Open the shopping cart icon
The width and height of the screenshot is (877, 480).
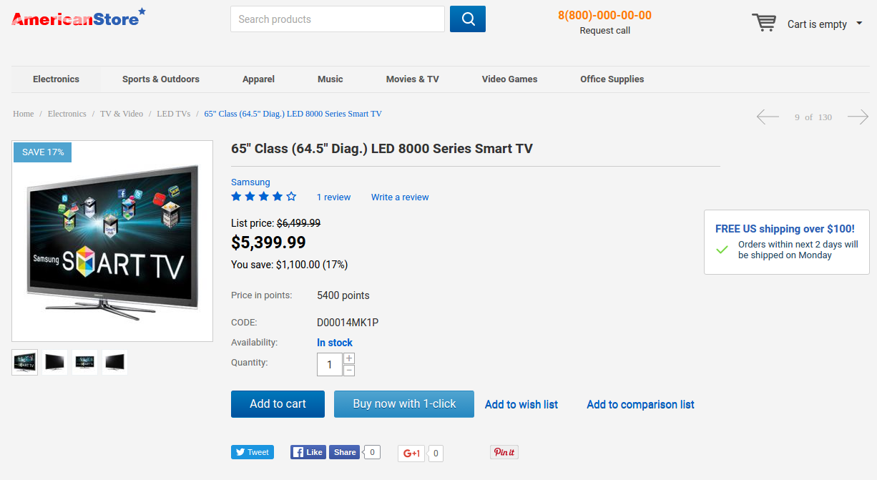pyautogui.click(x=763, y=23)
